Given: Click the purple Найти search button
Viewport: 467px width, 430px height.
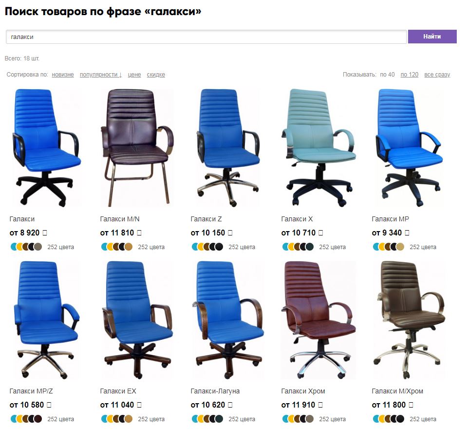Looking at the screenshot, I should [432, 37].
